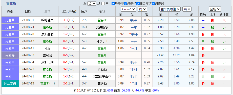This screenshot has height=95, width=233.
Task: Open the 终 dropdown next to 胜平负均值
Action: pyautogui.click(x=187, y=9)
